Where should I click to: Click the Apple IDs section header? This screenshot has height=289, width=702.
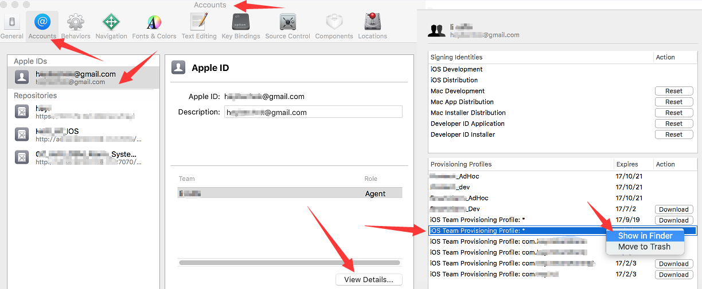click(30, 61)
